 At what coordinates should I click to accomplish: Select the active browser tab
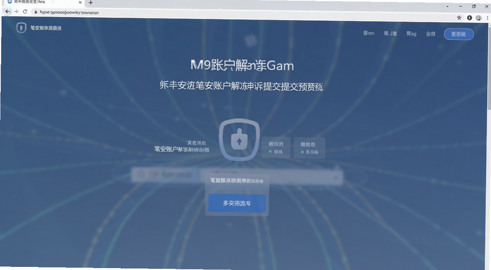44,2
